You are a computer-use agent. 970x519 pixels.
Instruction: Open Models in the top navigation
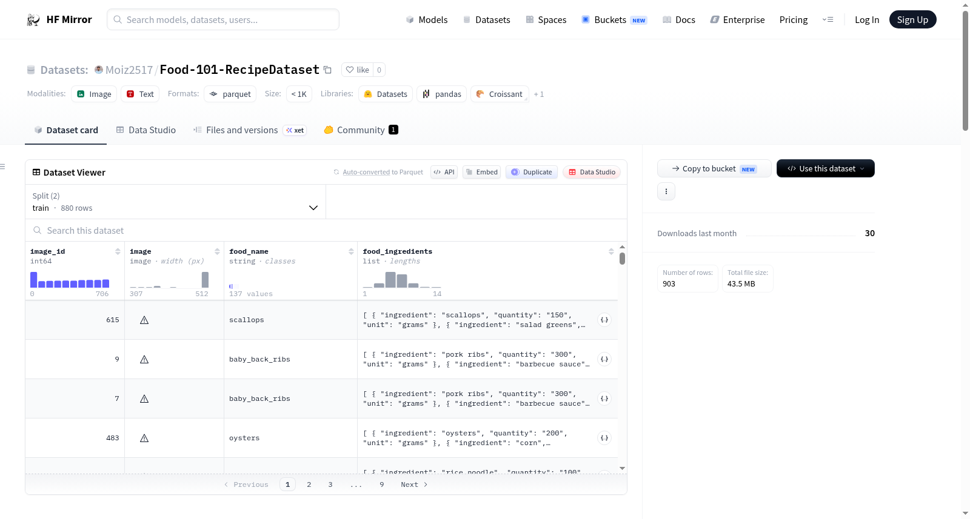coord(427,20)
